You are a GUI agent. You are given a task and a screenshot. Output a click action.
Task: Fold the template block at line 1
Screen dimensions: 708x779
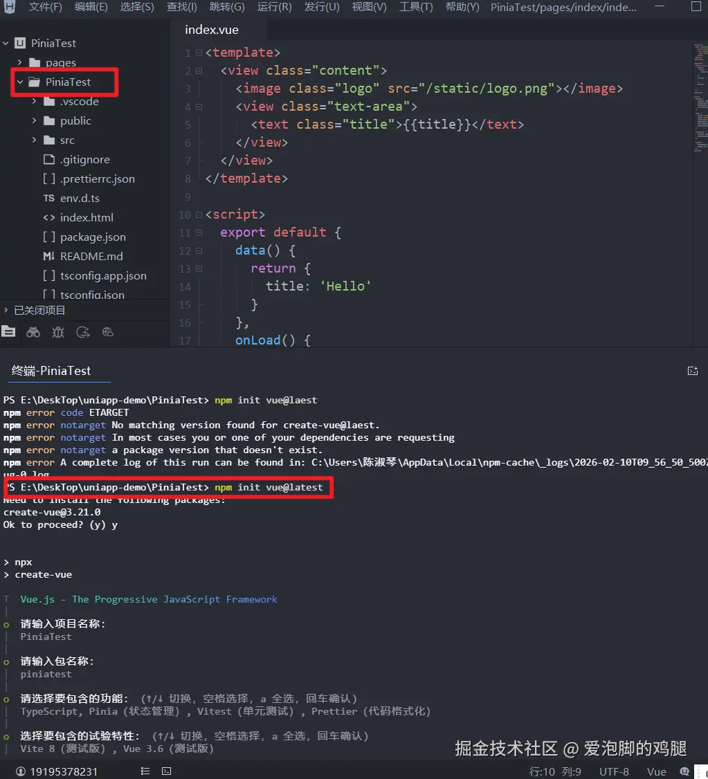click(199, 53)
